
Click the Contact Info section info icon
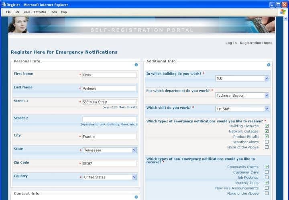[x=136, y=197]
